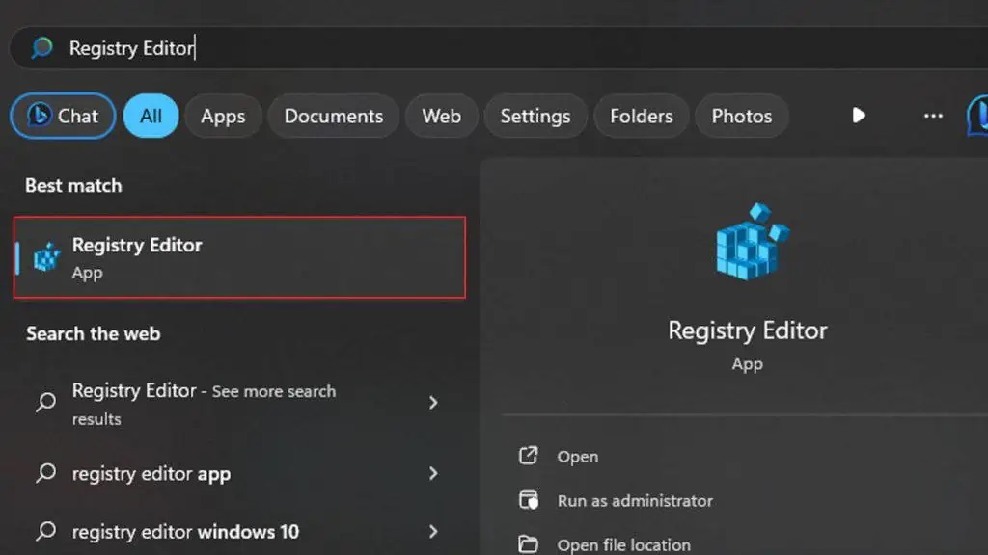Select the All filter tab

pyautogui.click(x=151, y=116)
